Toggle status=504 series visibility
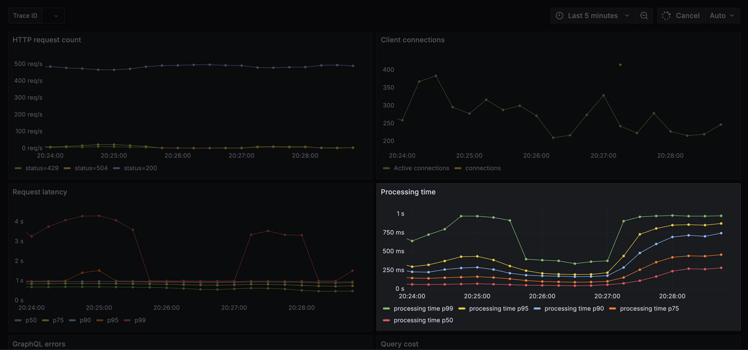This screenshot has width=748, height=350. 86,168
